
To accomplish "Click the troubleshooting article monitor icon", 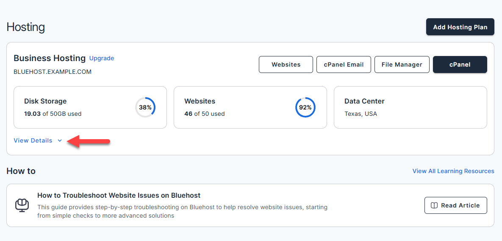I will point(22,205).
